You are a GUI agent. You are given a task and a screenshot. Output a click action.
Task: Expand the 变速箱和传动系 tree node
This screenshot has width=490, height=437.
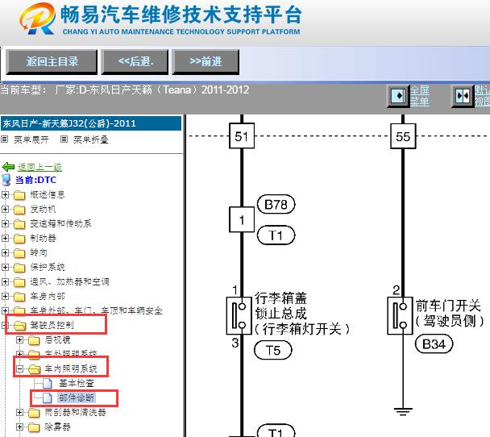click(5, 224)
